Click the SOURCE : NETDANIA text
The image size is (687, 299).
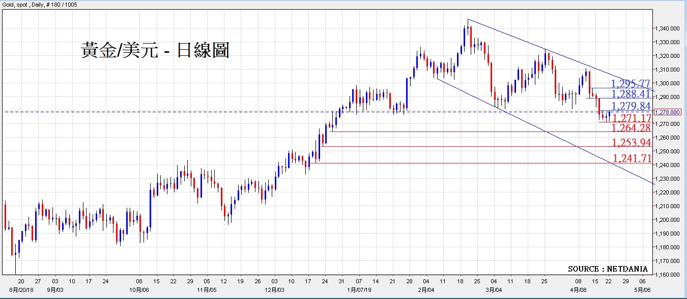tap(608, 269)
